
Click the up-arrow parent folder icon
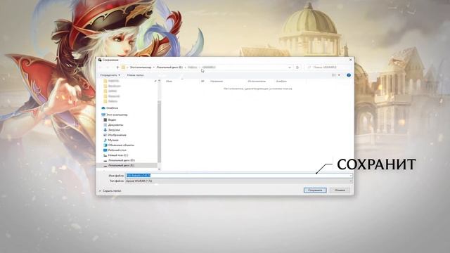[x=117, y=67]
